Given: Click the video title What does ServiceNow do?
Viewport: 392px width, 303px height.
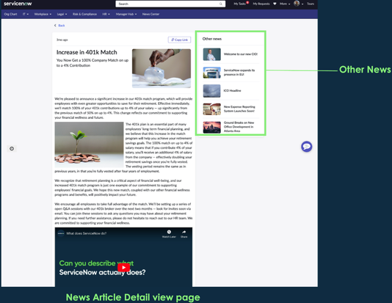Looking at the screenshot, I should [86, 233].
